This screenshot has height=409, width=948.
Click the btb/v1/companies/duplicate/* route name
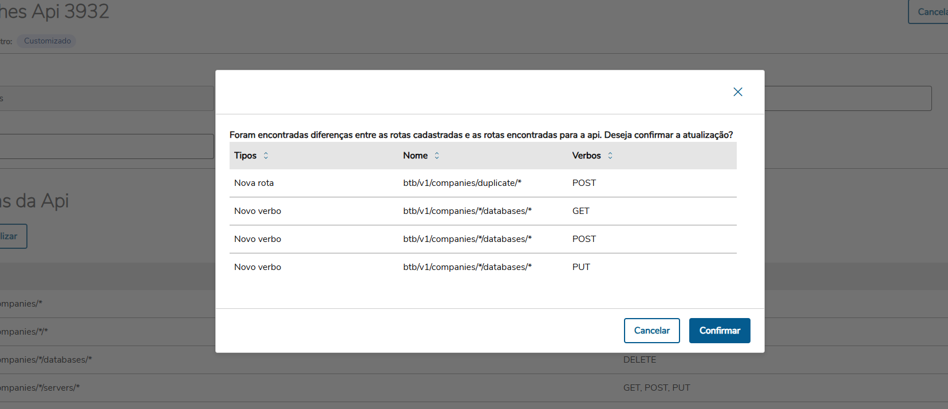462,183
